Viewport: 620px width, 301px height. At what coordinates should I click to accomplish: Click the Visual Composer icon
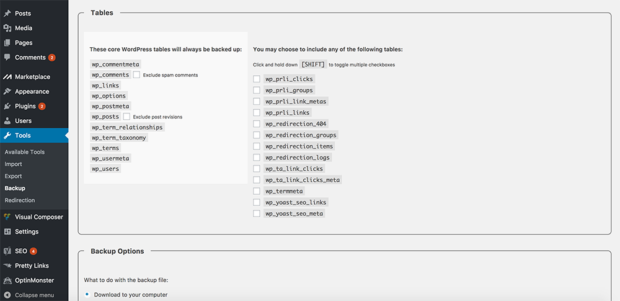coord(7,217)
